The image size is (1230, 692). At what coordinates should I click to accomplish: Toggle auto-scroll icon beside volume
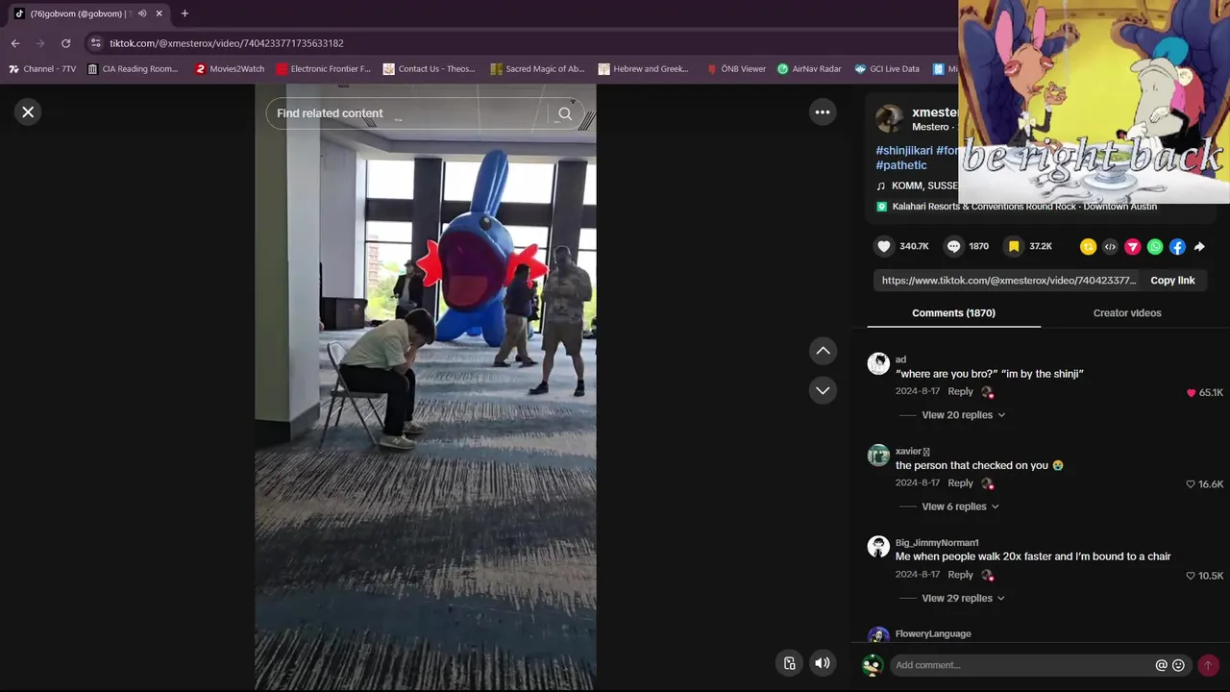click(789, 663)
